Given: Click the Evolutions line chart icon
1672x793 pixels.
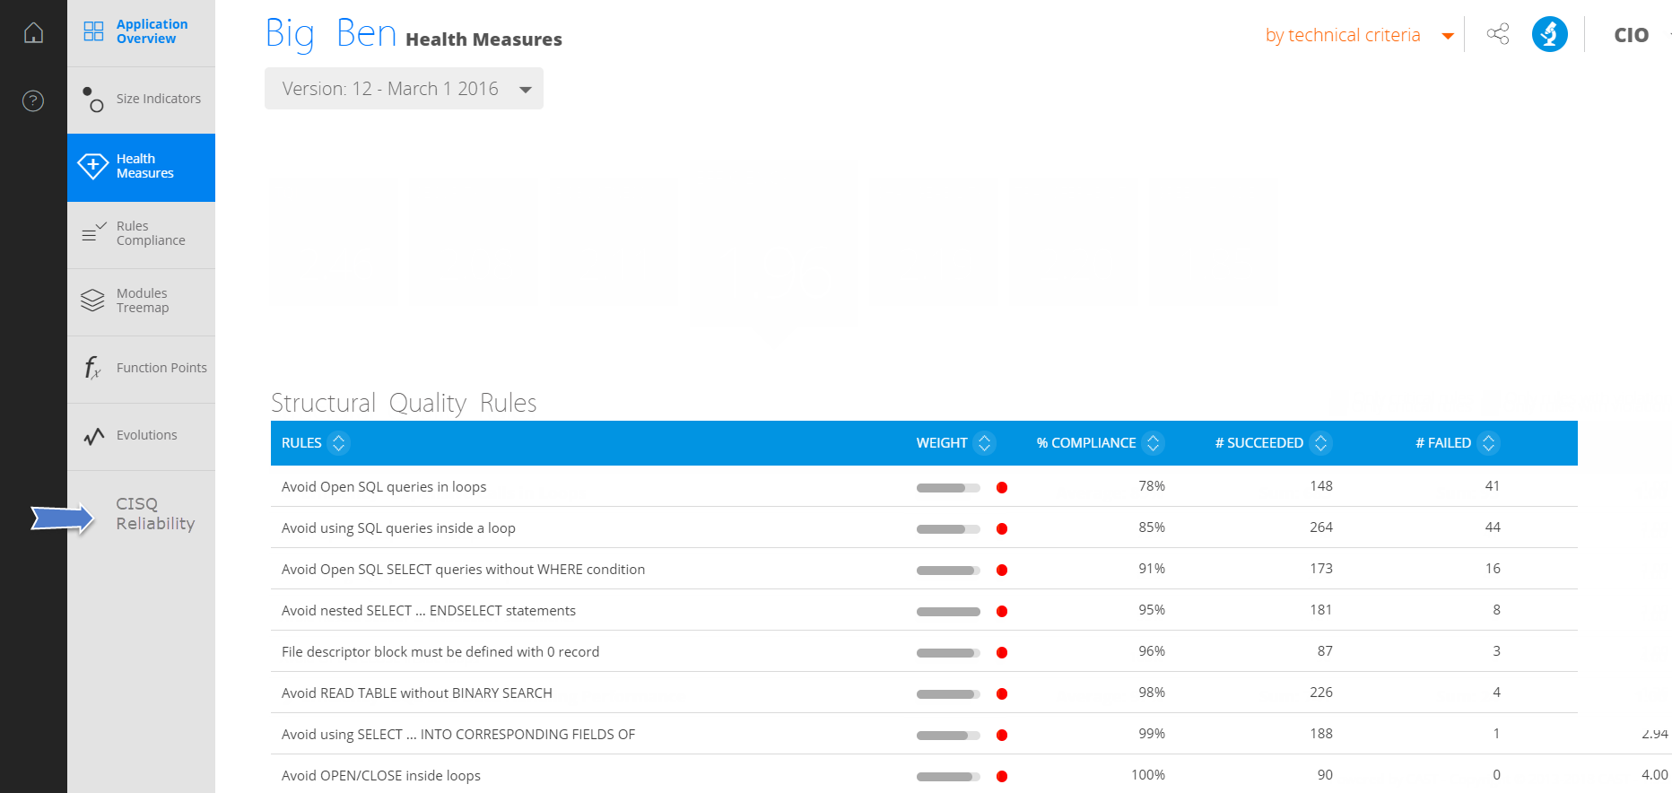Looking at the screenshot, I should (x=93, y=436).
